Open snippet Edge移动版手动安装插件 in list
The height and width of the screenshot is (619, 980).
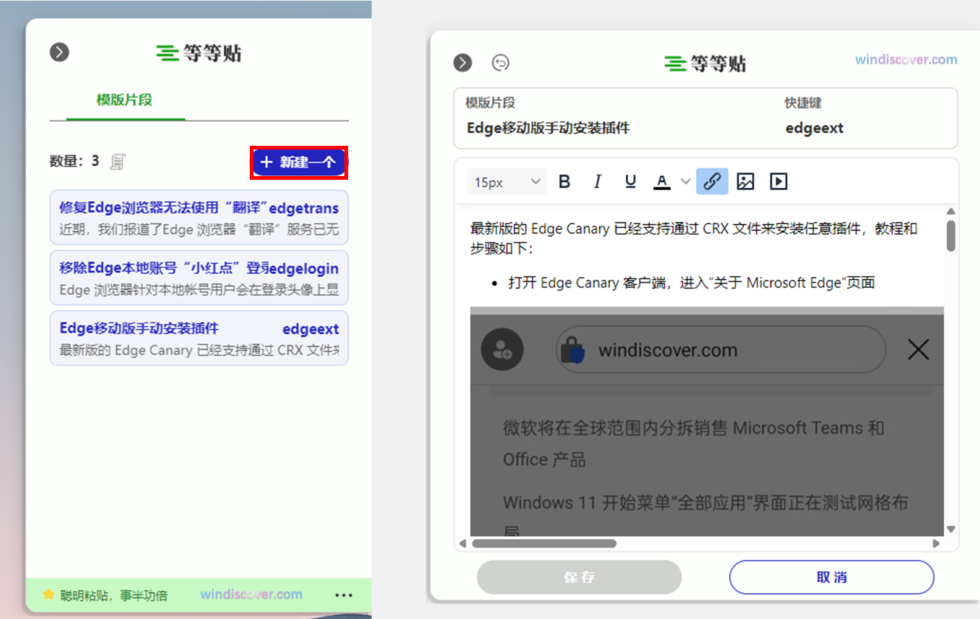coord(199,338)
